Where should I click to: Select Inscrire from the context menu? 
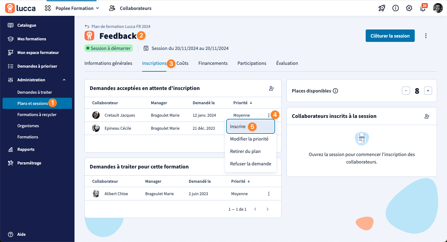pyautogui.click(x=251, y=127)
